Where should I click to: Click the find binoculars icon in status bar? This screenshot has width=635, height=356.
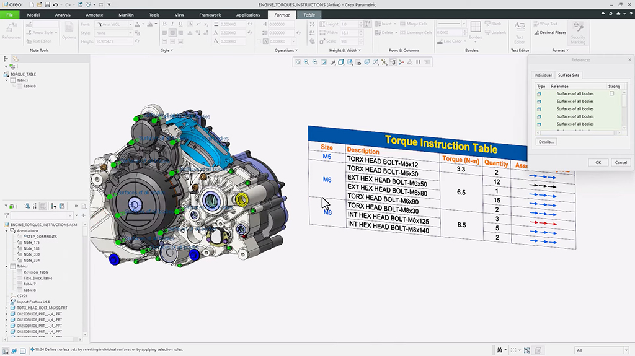point(500,350)
